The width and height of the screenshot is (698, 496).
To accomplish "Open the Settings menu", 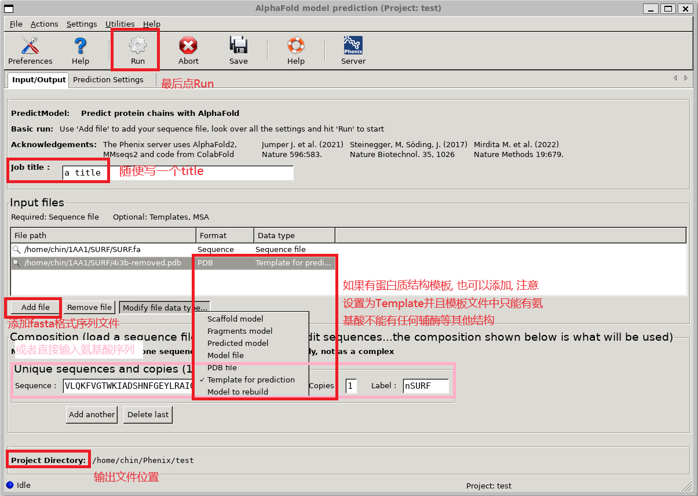I will click(x=82, y=24).
